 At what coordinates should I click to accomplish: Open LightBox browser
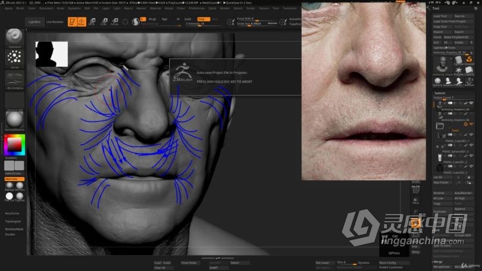[35, 22]
